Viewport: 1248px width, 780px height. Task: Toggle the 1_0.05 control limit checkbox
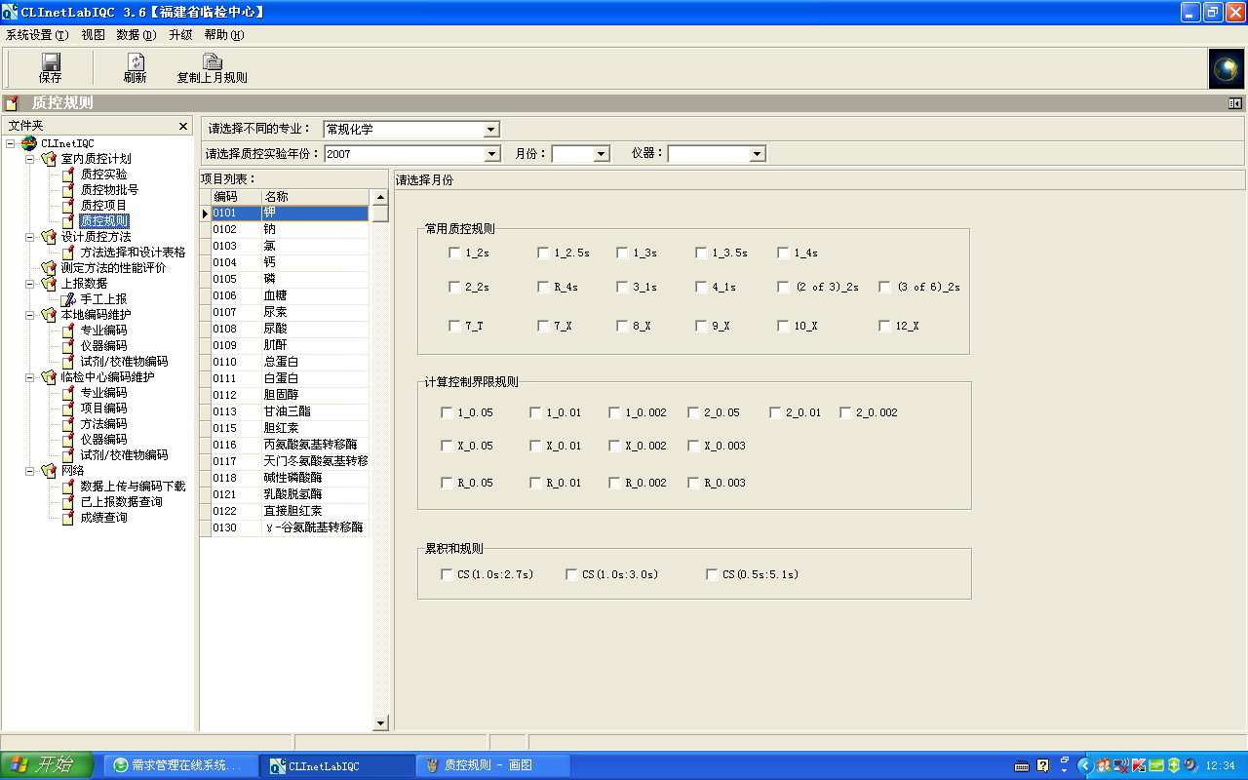click(x=447, y=412)
